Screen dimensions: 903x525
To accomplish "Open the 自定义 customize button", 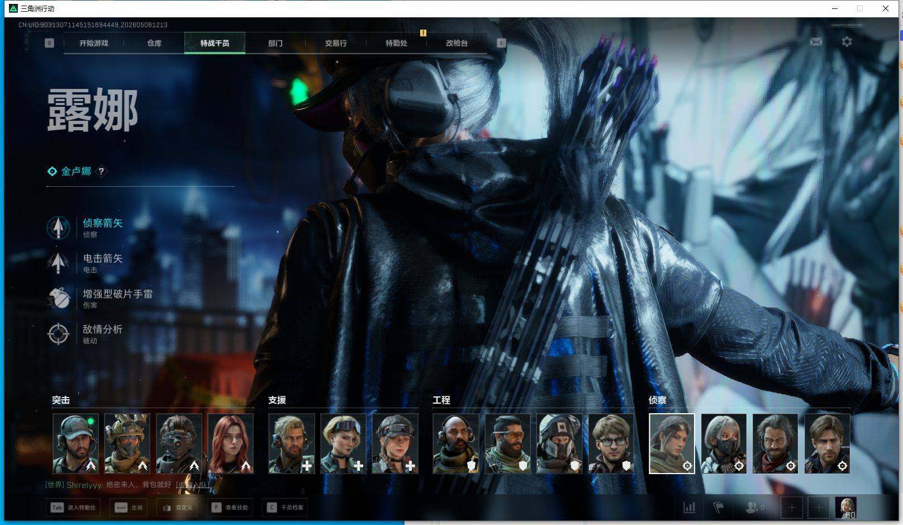I will tap(177, 508).
